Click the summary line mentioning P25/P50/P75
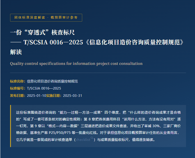This screenshot has width=195, height=158. [98, 133]
